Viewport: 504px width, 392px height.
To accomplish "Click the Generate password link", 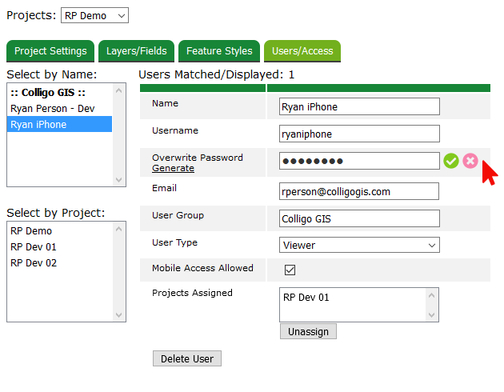I will 173,168.
